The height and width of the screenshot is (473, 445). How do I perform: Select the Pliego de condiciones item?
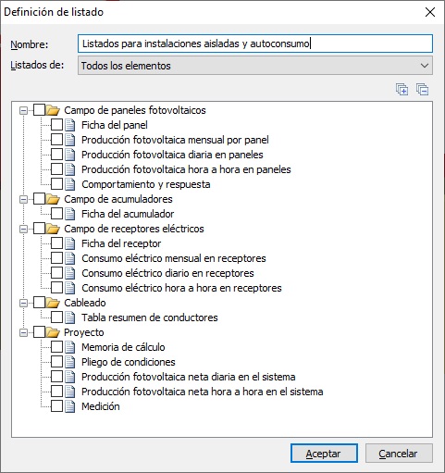[x=129, y=362]
